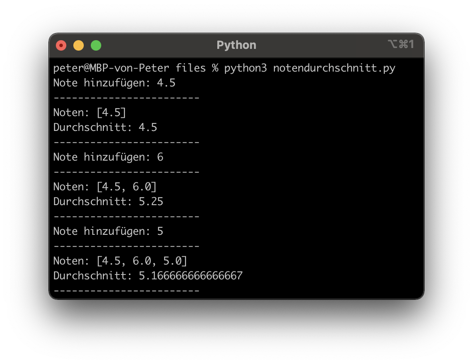
Task: Click the 'Noten: [4.5, 6.0, 5.0]' list output
Action: (120, 261)
